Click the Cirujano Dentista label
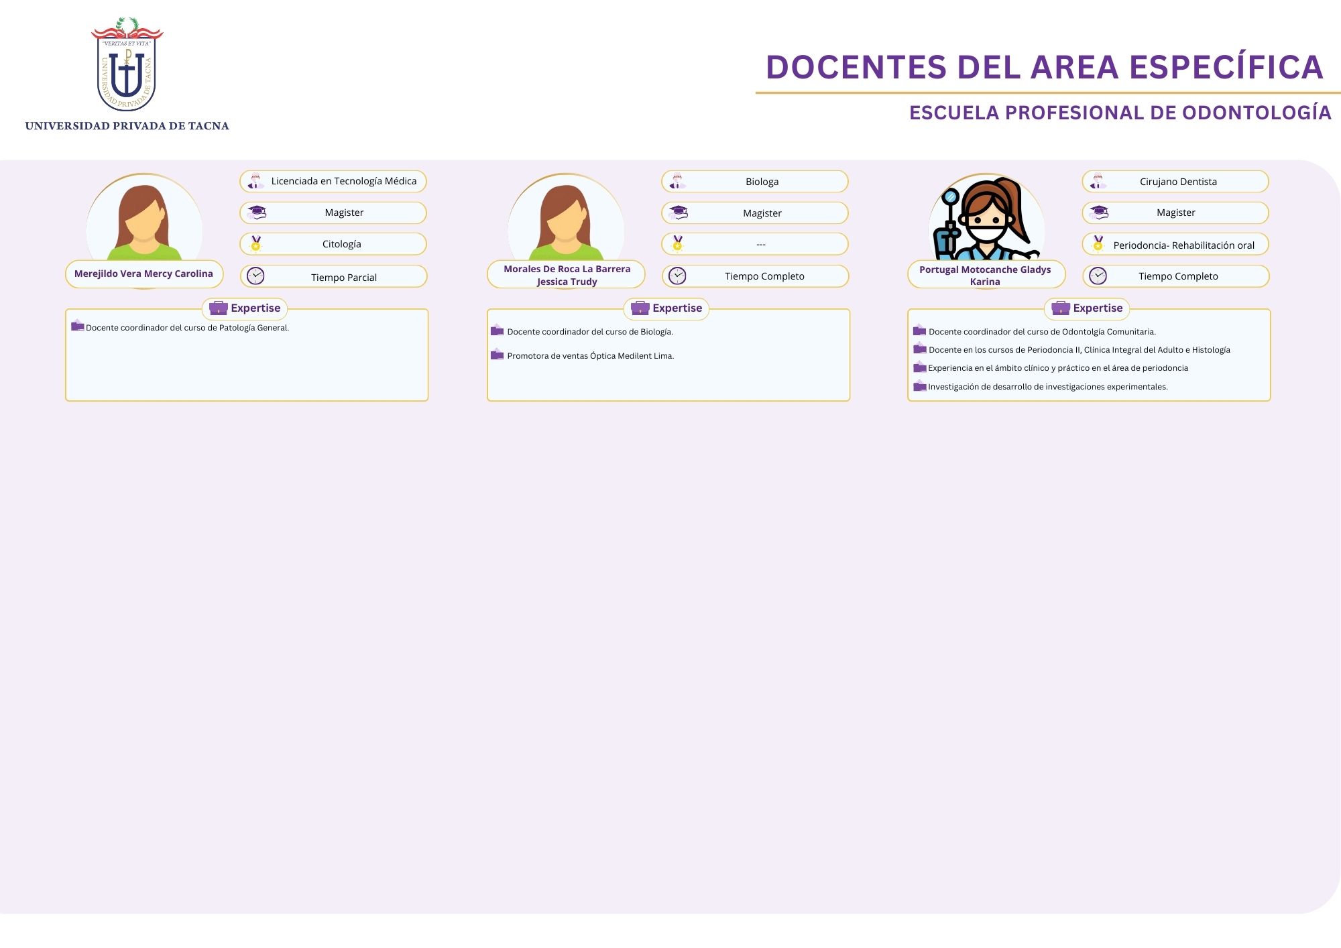The height and width of the screenshot is (948, 1341). 1178,182
